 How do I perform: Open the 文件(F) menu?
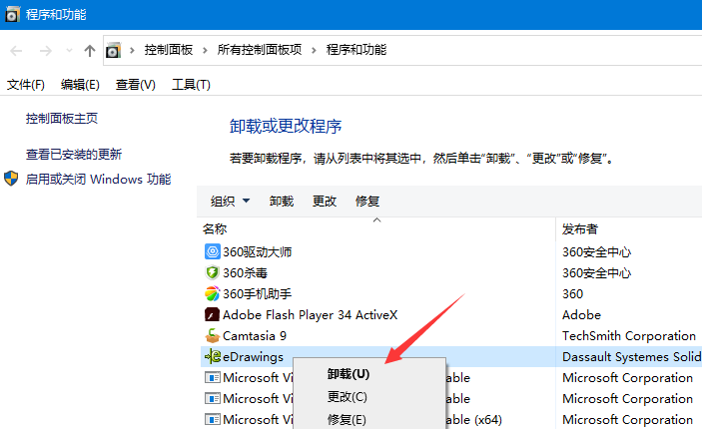pos(26,85)
